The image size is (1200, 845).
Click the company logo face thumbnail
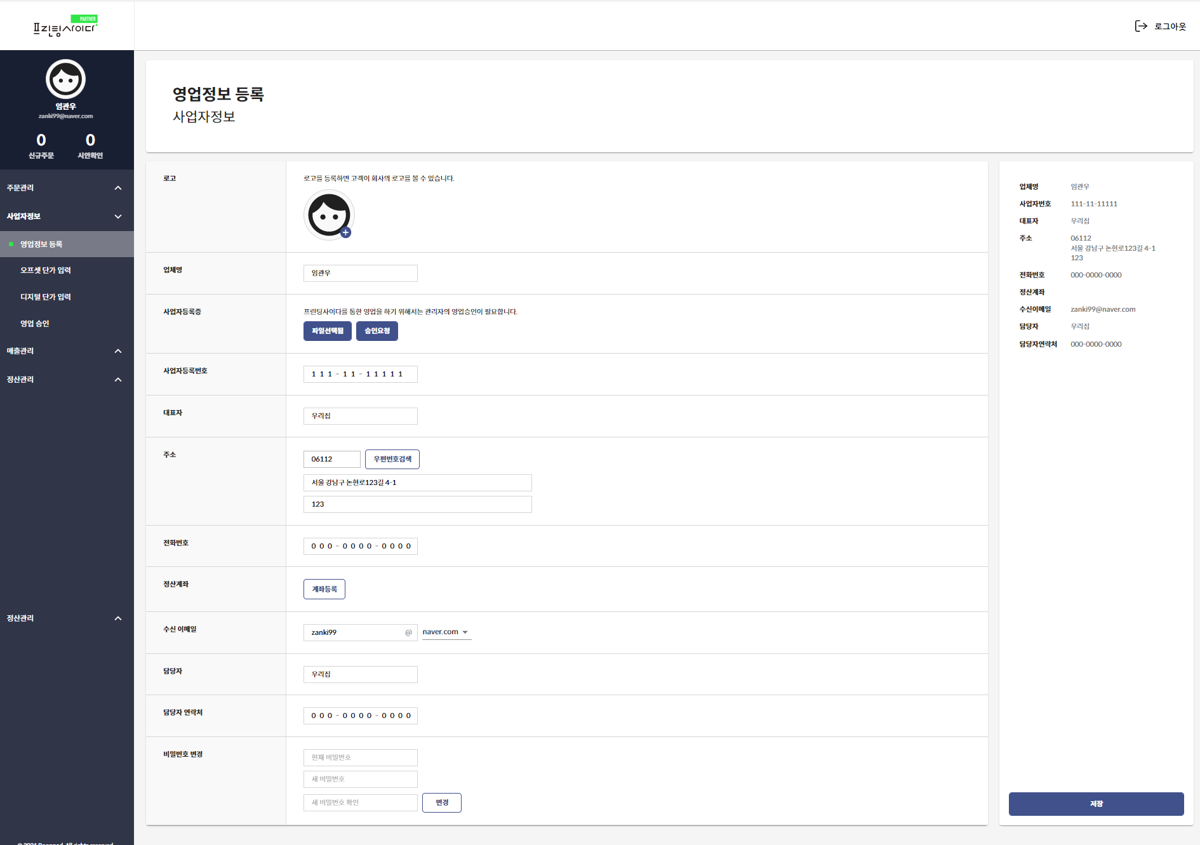[x=328, y=215]
